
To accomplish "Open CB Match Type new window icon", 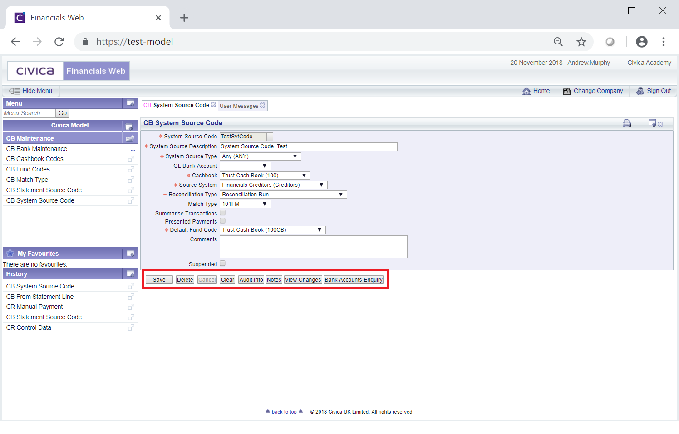I will (x=131, y=180).
